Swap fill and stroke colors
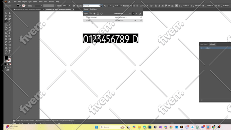Viewport: 231px width, 130px height. pos(10,57)
